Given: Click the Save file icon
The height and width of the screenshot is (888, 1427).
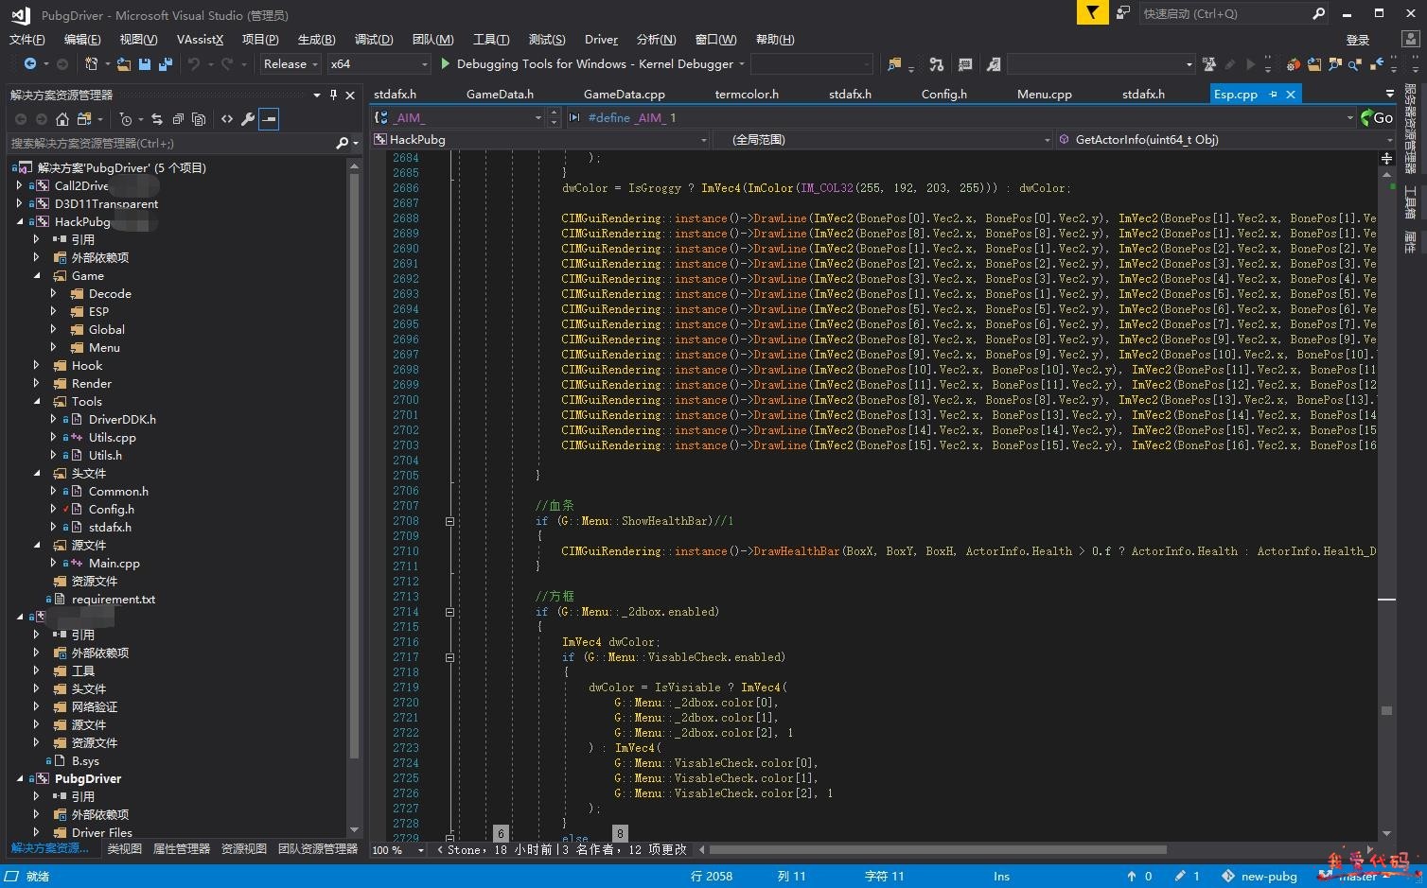Looking at the screenshot, I should click(x=145, y=63).
